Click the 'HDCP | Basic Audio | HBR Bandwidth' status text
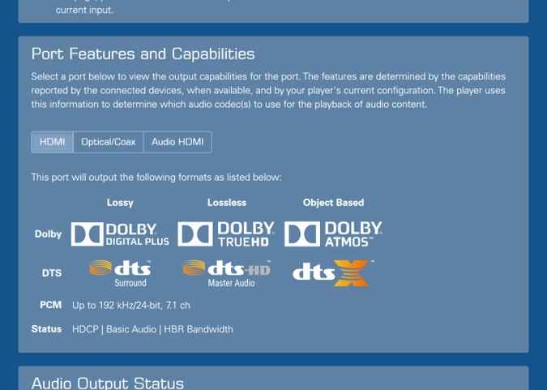This screenshot has height=390, width=547. click(152, 329)
